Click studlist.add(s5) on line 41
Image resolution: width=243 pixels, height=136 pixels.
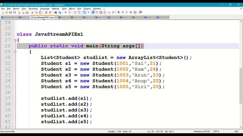[65, 122]
